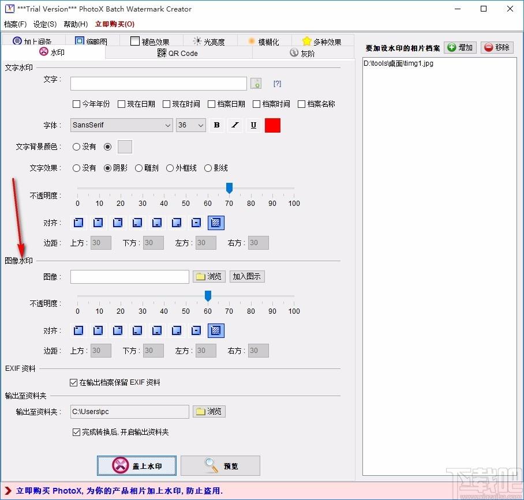
Task: Switch to the 光亮度 tab
Action: click(x=209, y=41)
